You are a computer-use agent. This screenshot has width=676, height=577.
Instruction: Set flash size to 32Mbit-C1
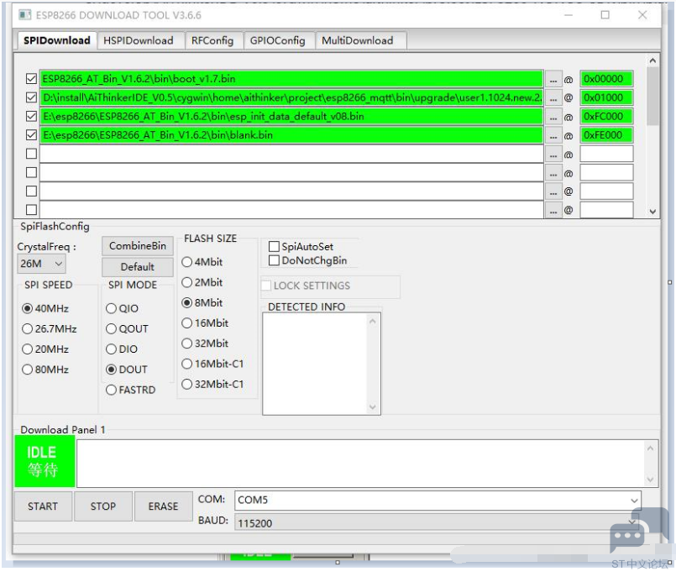186,384
